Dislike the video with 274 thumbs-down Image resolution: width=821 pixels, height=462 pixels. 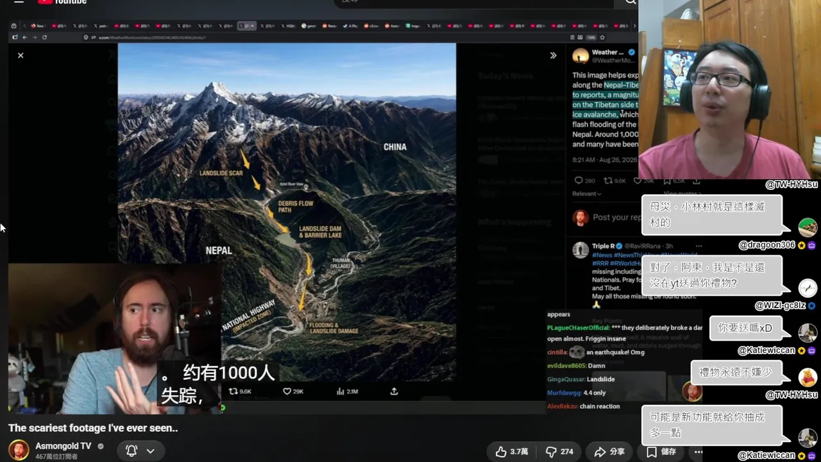click(559, 452)
